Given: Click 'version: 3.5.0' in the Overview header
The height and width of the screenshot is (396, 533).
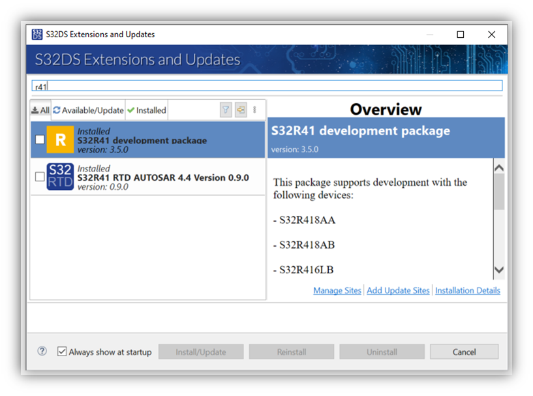Looking at the screenshot, I should pos(295,149).
